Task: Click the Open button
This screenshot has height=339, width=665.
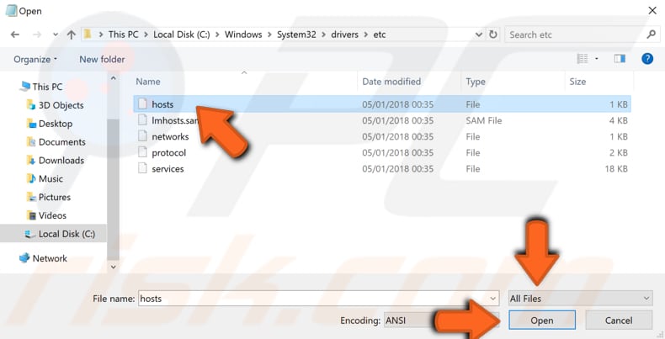Action: click(542, 320)
